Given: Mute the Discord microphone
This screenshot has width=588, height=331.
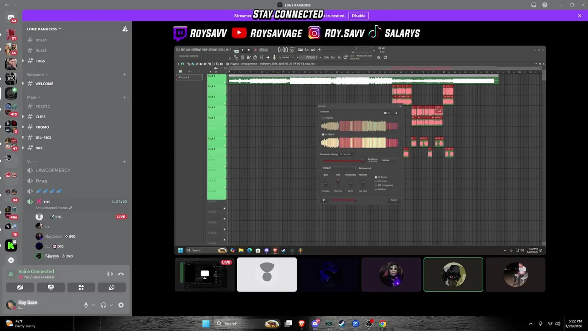Looking at the screenshot, I should [x=86, y=305].
